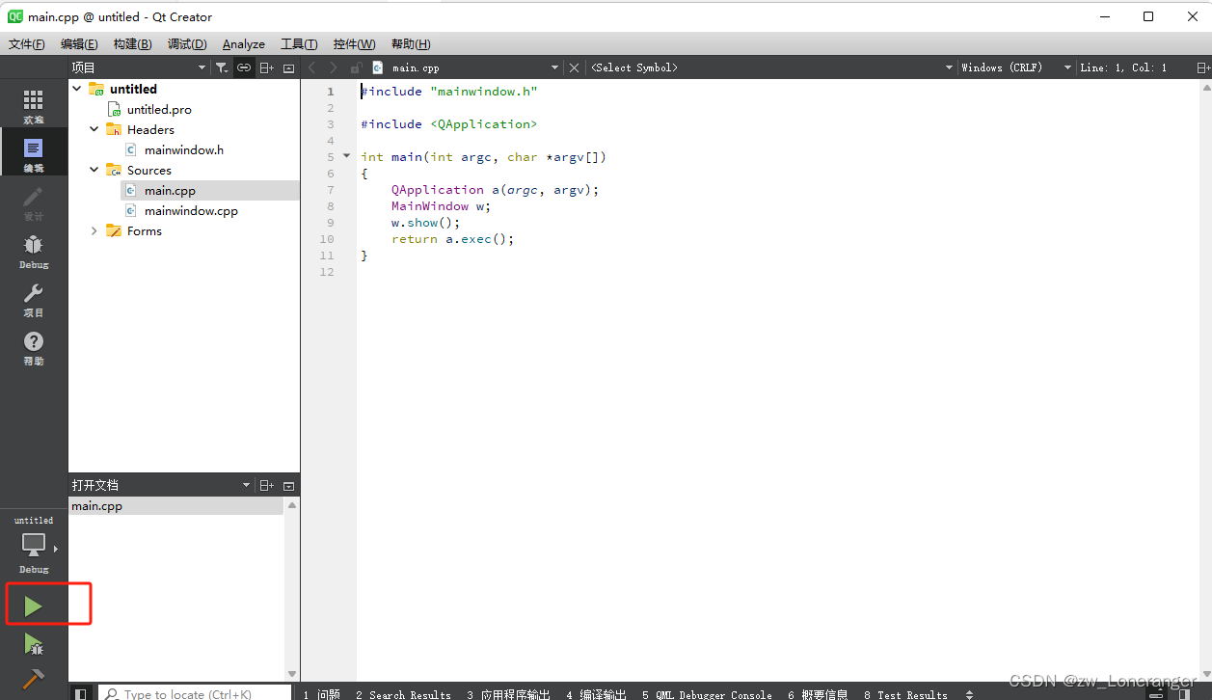Toggle the left sidebar visibility button

tap(82, 693)
